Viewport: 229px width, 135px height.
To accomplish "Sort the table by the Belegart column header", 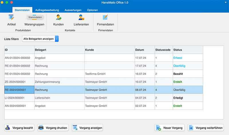I will [59, 50].
